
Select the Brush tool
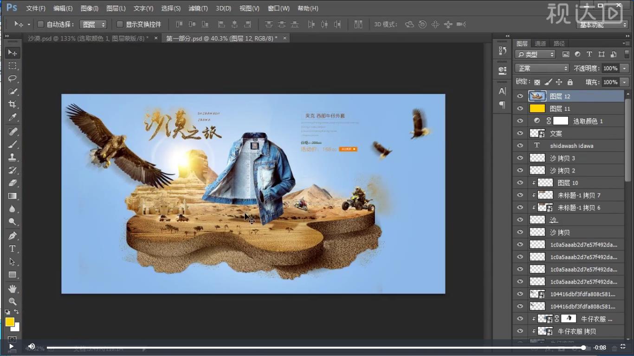13,144
